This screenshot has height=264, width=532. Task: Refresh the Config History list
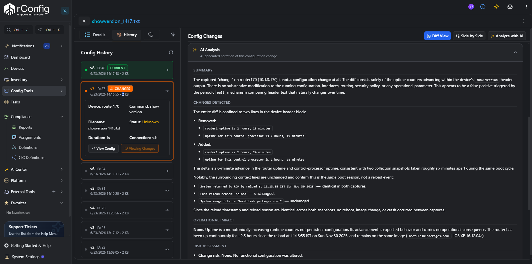point(171,52)
